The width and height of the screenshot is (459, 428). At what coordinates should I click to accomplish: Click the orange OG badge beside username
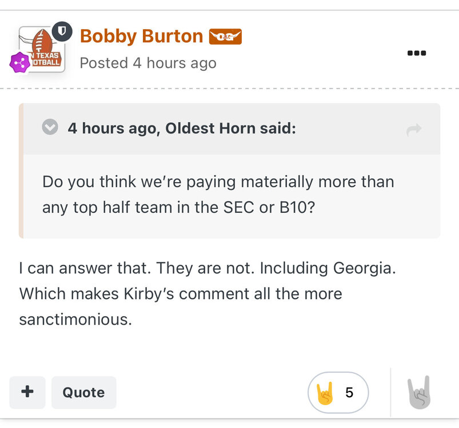(x=225, y=37)
